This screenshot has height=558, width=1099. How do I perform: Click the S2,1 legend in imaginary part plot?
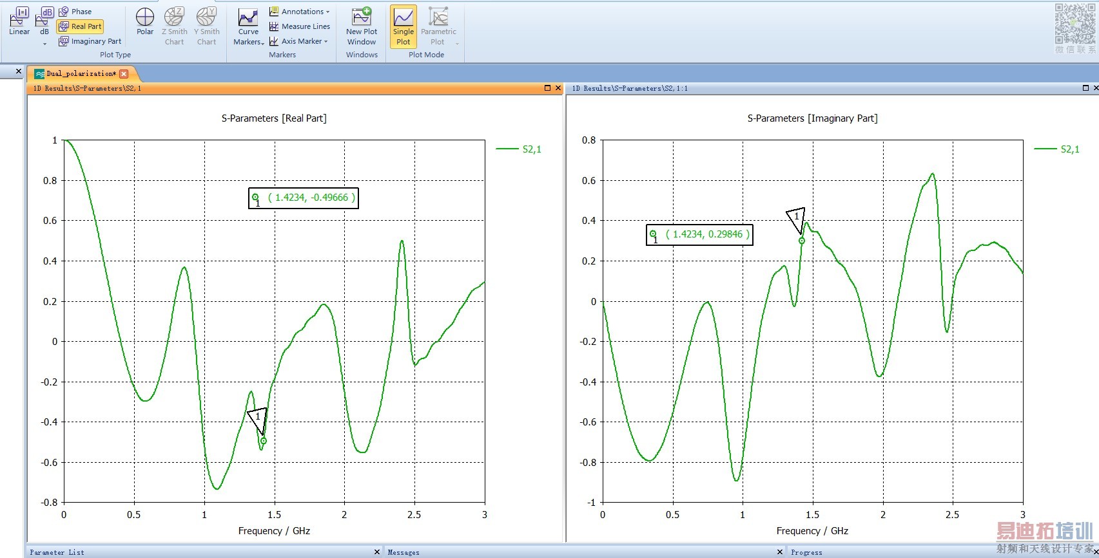pos(1057,149)
